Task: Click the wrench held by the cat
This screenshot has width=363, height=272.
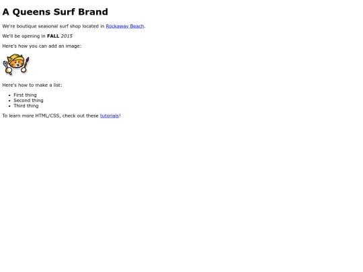Action: coord(5,64)
